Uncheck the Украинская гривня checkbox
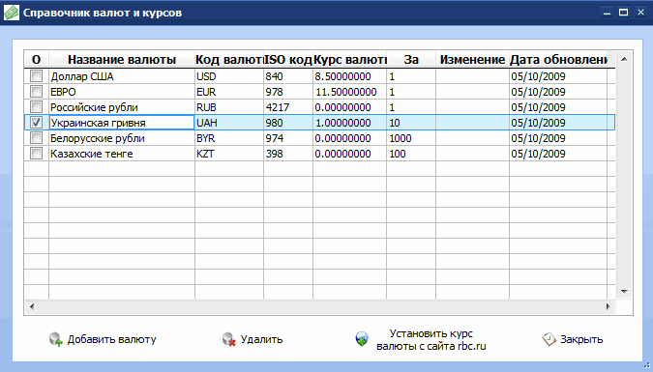 [36, 123]
